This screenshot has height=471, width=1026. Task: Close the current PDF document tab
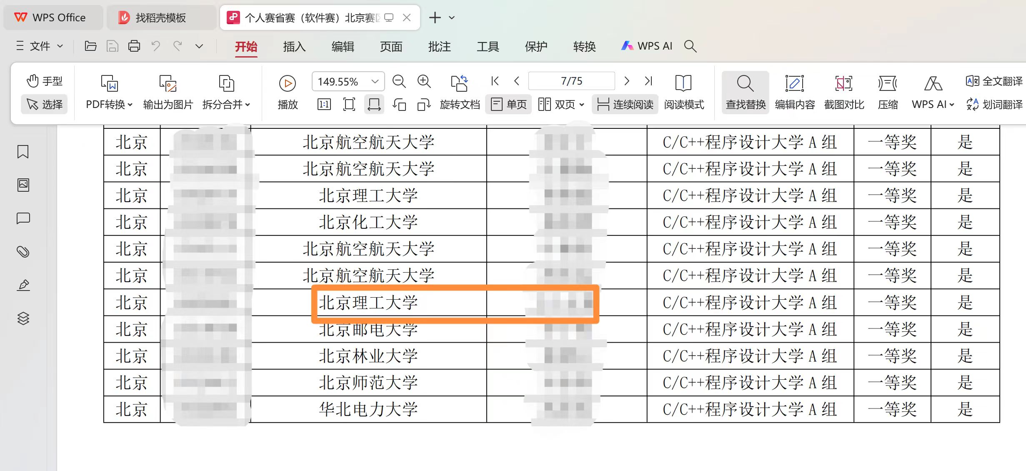tap(407, 18)
